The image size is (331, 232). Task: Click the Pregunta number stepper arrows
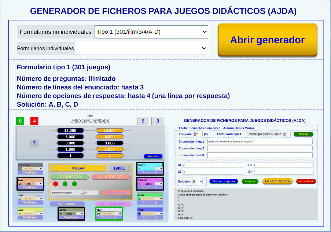(194, 134)
